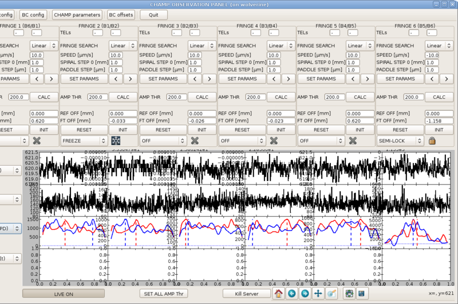The image size is (458, 304).
Task: Click the X status icon in Fringe 4
Action: coord(274,141)
